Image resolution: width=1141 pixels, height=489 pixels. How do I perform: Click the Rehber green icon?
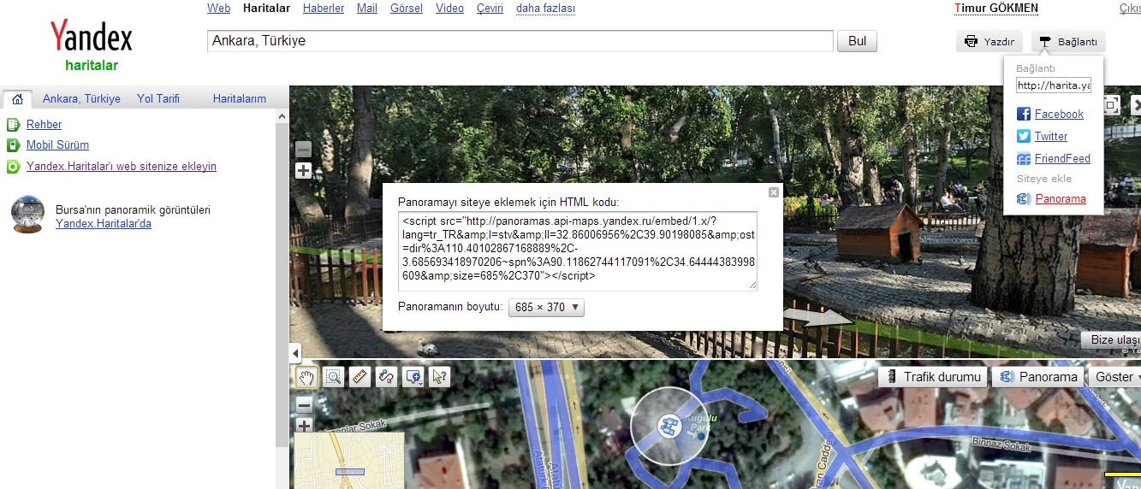(x=13, y=125)
